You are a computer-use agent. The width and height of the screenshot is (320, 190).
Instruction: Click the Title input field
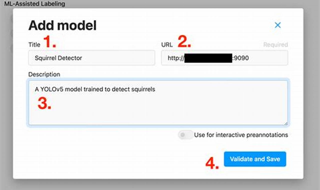pyautogui.click(x=91, y=58)
